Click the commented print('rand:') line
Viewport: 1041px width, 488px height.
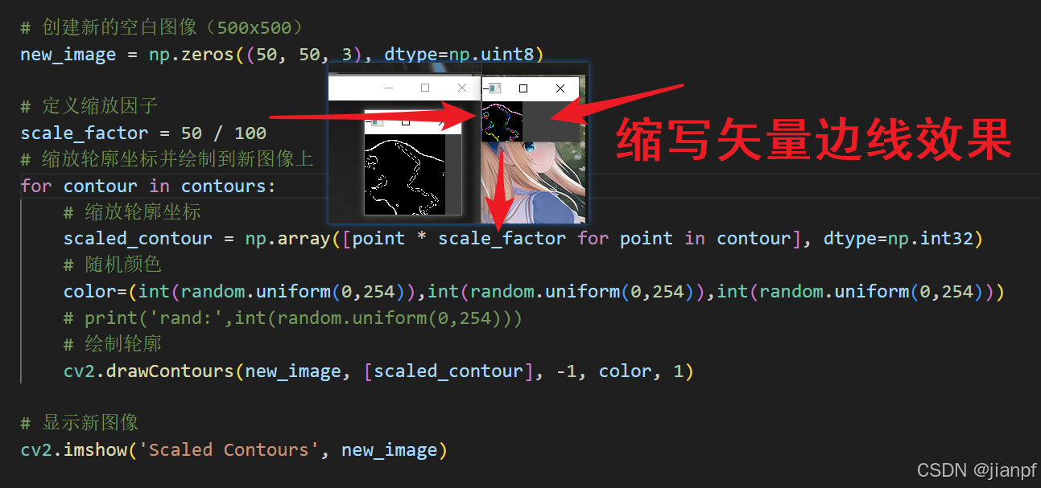[x=293, y=318]
